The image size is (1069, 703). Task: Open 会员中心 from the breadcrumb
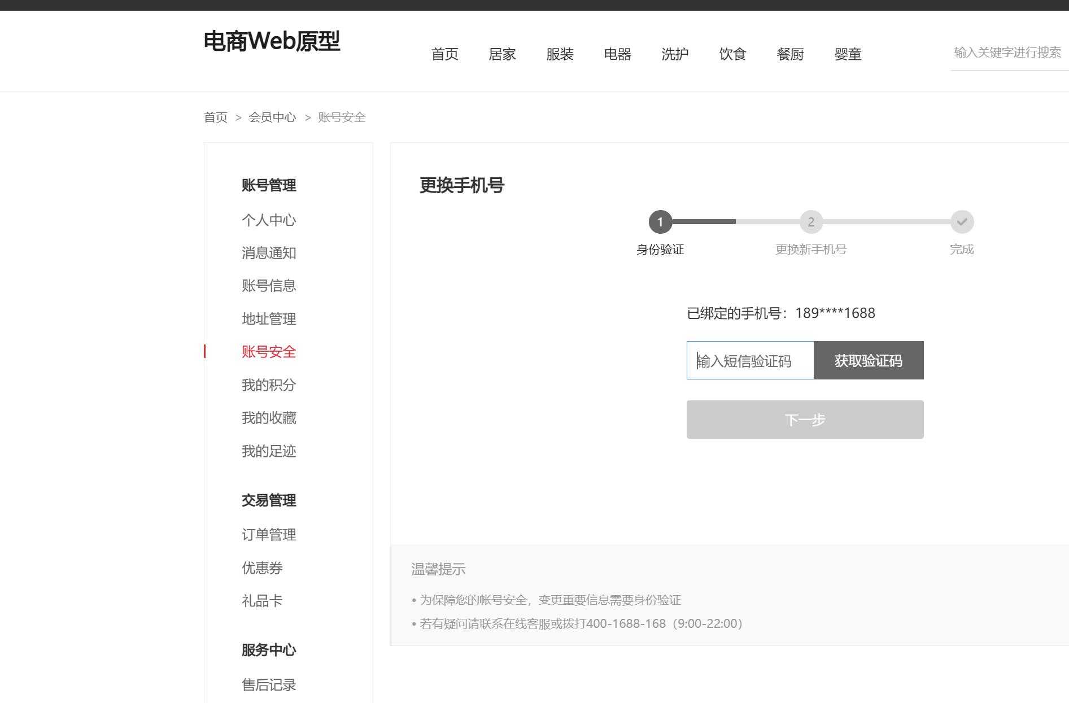(x=273, y=117)
